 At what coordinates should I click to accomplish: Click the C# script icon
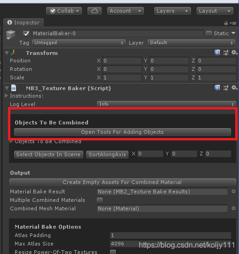[14, 88]
